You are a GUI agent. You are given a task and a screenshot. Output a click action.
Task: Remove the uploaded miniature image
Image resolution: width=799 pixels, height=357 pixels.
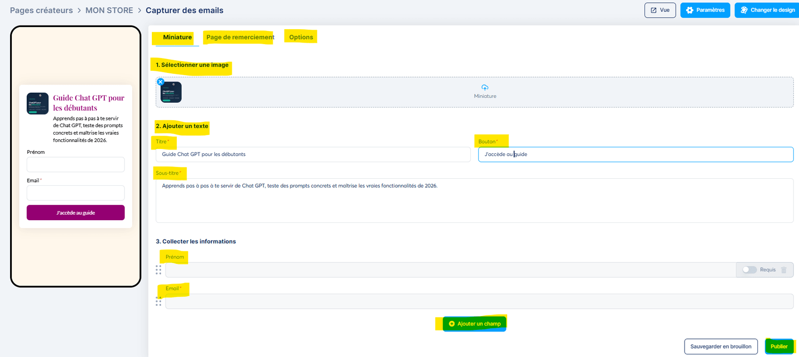[x=160, y=82]
